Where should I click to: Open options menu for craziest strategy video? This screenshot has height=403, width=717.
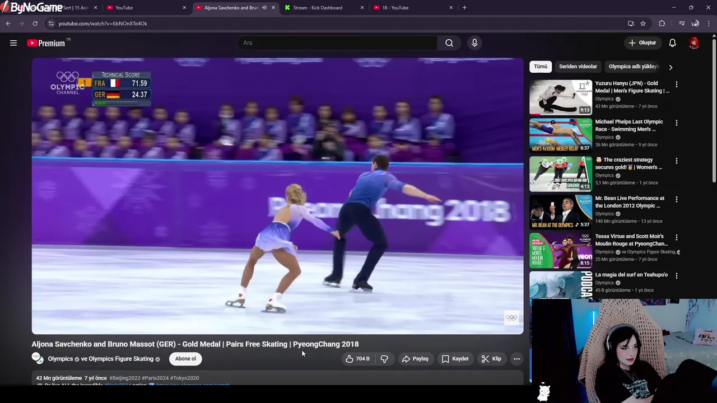(x=677, y=161)
